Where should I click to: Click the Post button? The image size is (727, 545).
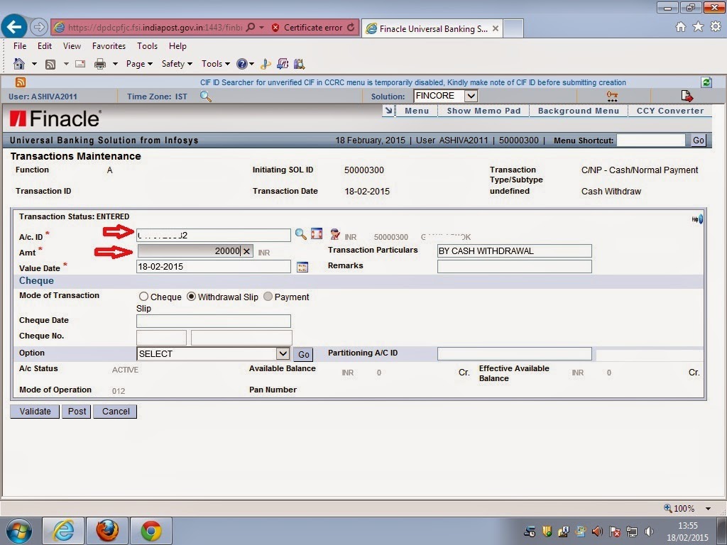coord(77,412)
